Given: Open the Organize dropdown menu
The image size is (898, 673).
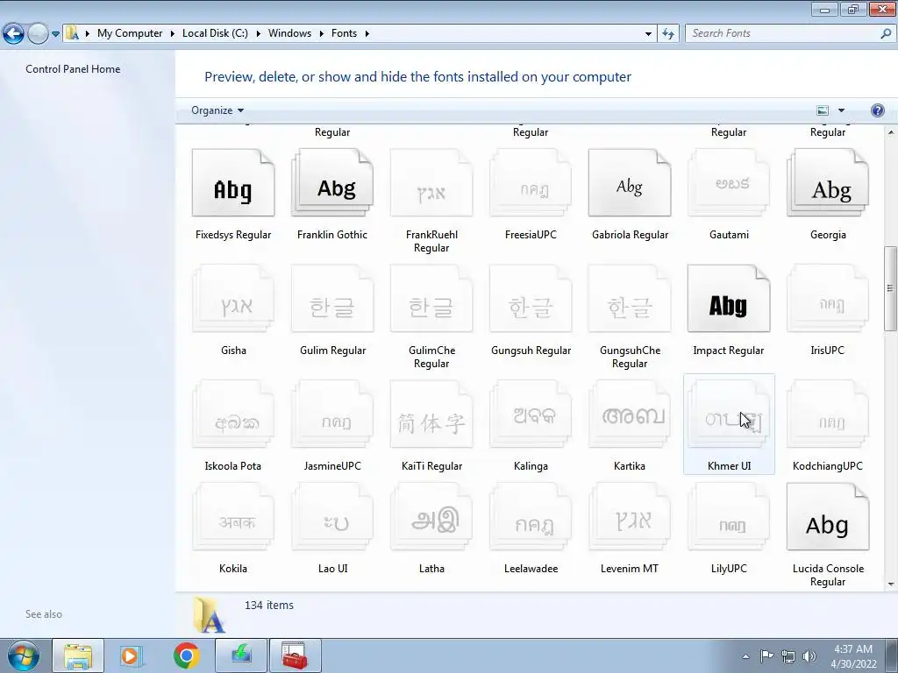Looking at the screenshot, I should click(x=217, y=110).
